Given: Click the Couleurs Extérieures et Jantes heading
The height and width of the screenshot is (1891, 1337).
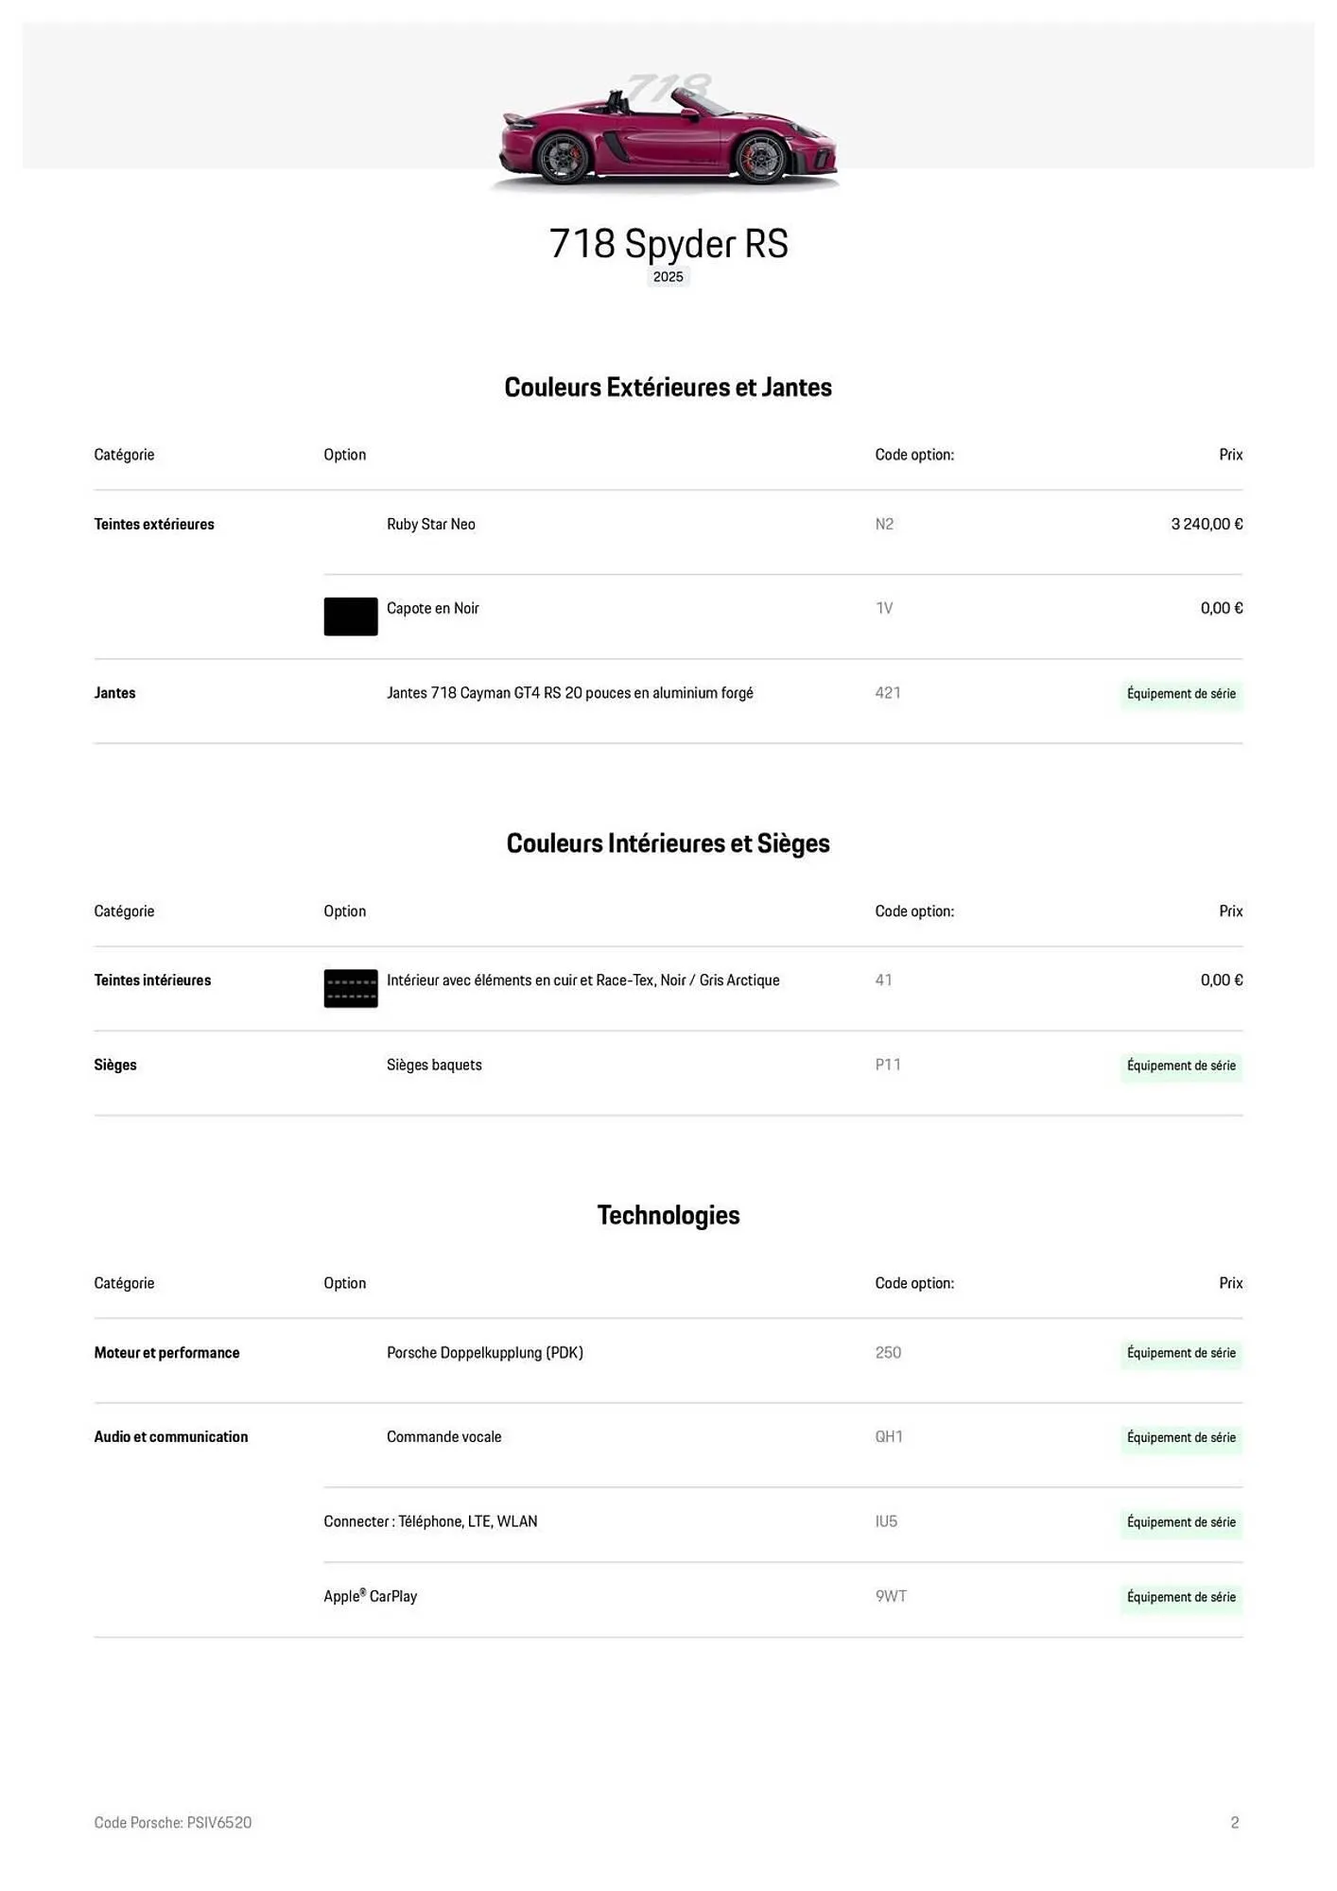Looking at the screenshot, I should pos(668,387).
